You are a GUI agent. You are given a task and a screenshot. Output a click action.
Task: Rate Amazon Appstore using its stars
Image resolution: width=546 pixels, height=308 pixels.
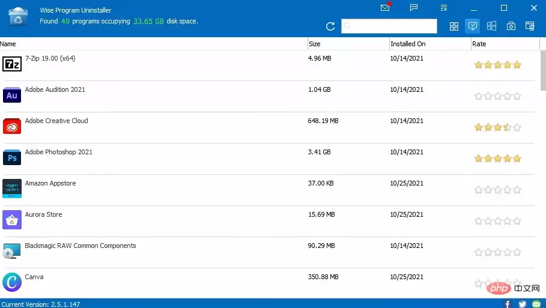pos(497,190)
